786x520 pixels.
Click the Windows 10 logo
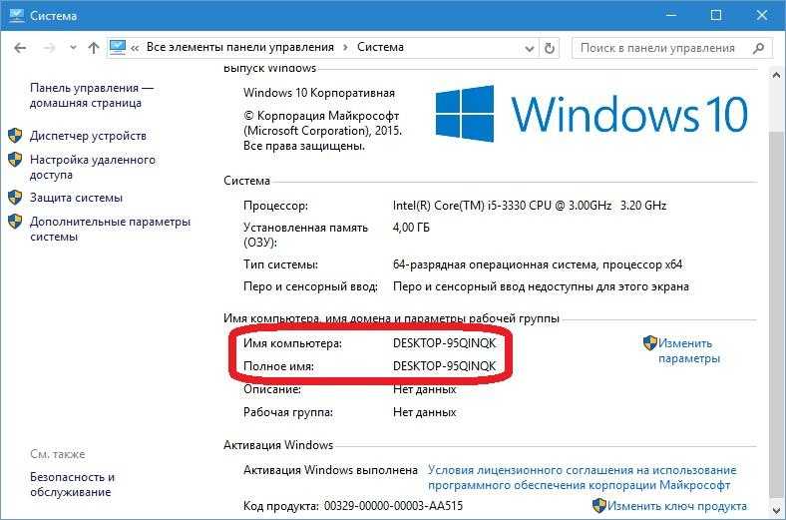[592, 114]
